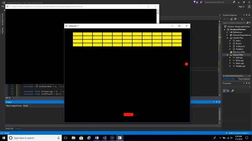Close the Properties panel
252x141 pixels.
pyautogui.click(x=249, y=83)
